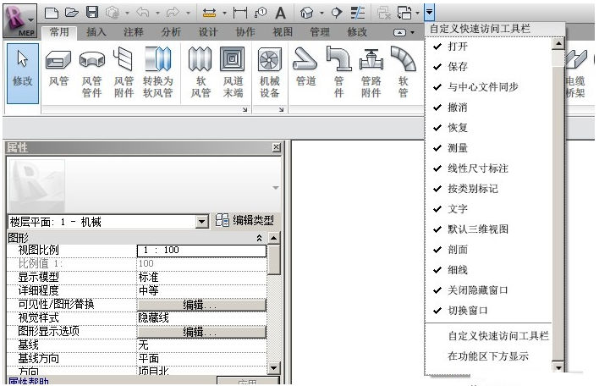Select the 风道末端 Air terminal tool
This screenshot has height=386, width=599.
pyautogui.click(x=233, y=72)
